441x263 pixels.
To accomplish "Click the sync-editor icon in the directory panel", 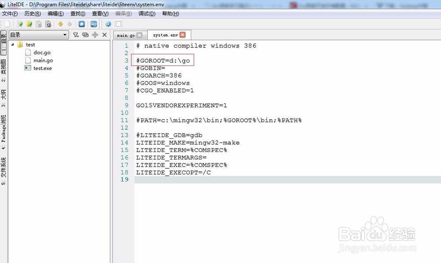I will (x=85, y=34).
